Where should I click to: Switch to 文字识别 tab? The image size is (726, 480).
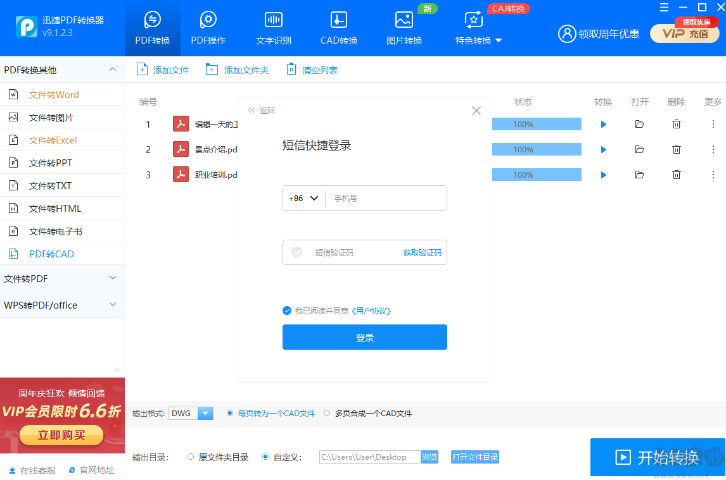273,28
